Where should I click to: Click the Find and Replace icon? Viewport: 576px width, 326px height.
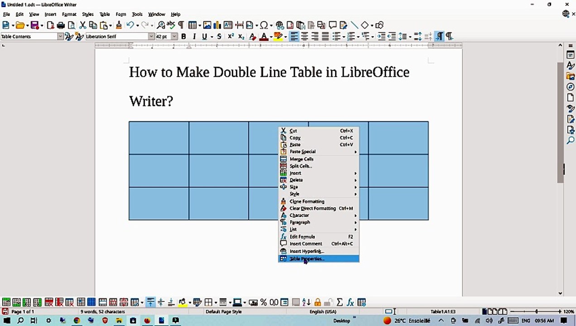pos(161,25)
